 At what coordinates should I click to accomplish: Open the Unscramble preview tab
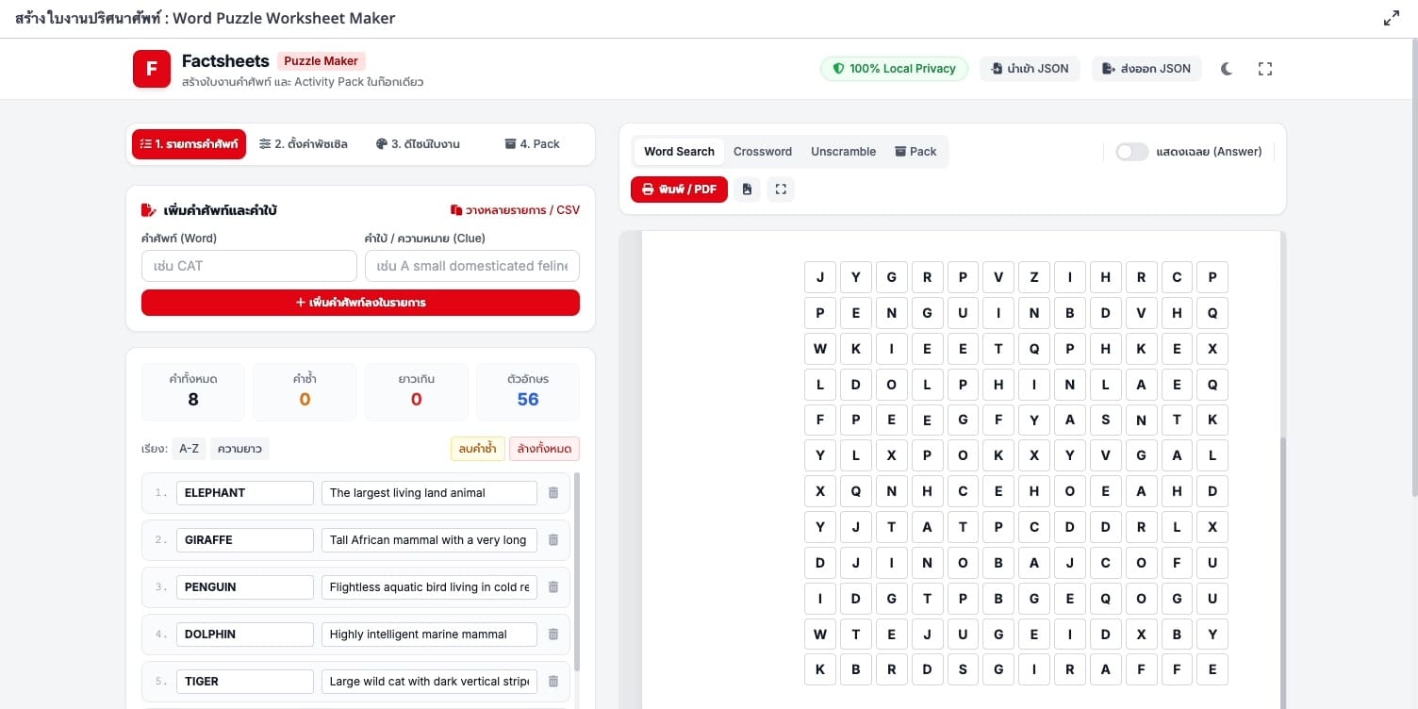pos(843,152)
